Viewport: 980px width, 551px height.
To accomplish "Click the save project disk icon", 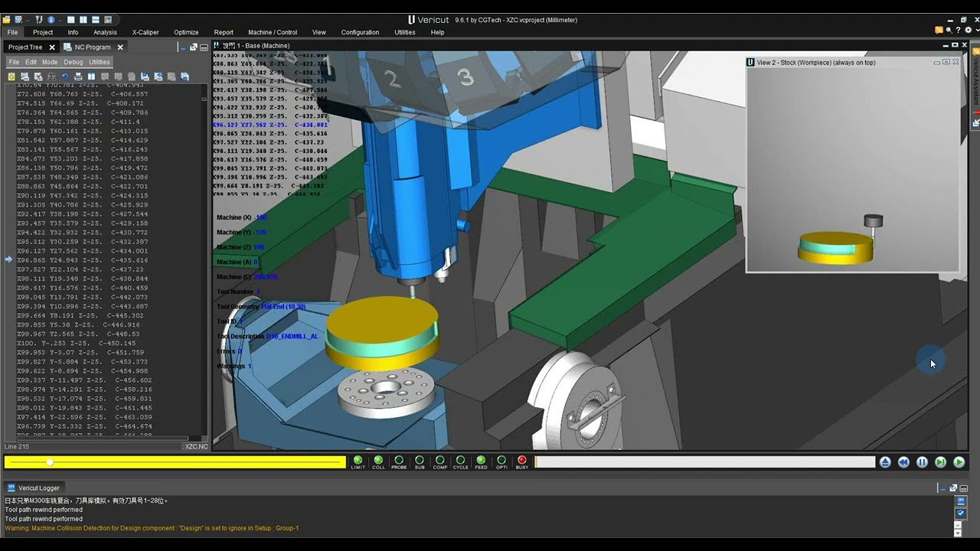I will coord(18,20).
